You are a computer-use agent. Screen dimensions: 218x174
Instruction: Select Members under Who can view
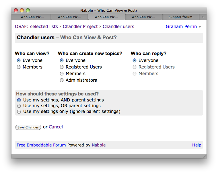click(x=19, y=67)
